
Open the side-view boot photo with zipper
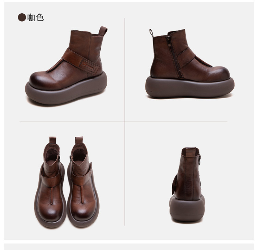point(190,64)
